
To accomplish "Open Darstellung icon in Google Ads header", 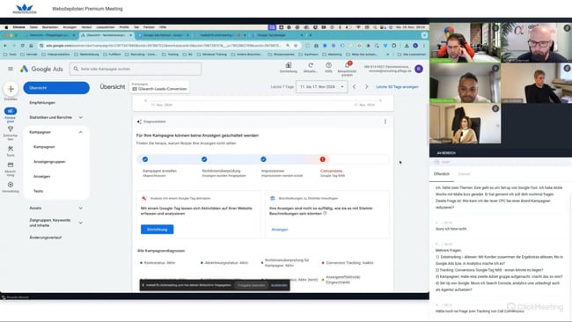I will tap(288, 65).
